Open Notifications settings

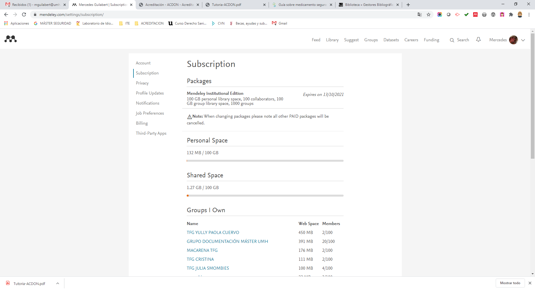147,103
